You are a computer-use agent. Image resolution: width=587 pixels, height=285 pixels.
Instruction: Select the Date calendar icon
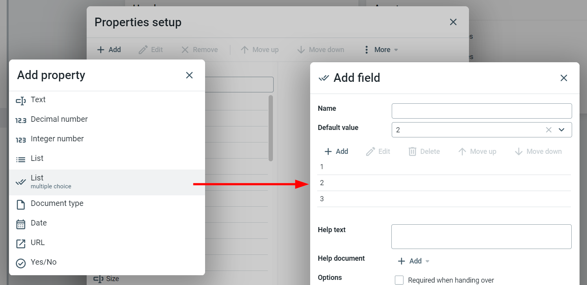pyautogui.click(x=21, y=224)
